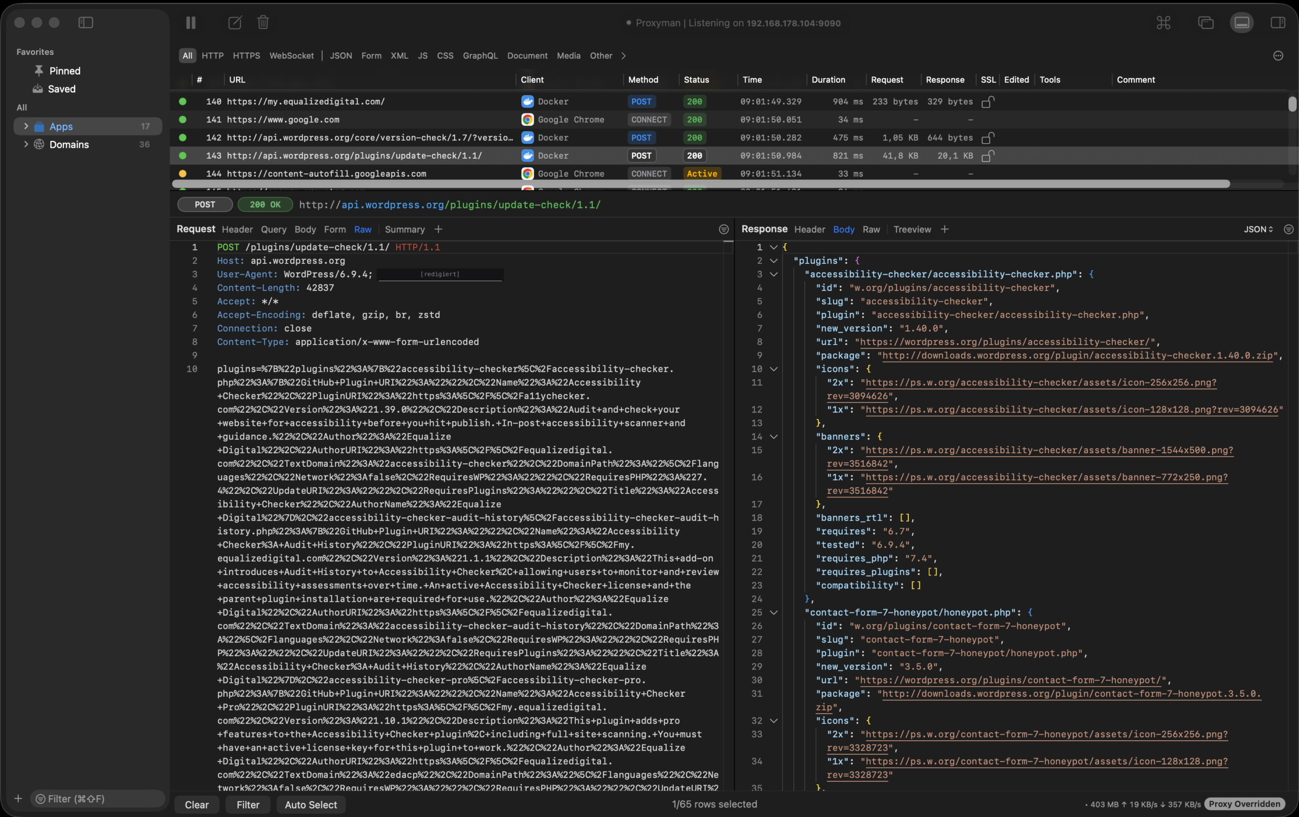This screenshot has height=817, width=1299.
Task: Filter by JSON content type
Action: [341, 56]
